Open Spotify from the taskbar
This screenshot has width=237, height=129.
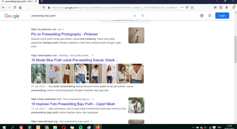point(80,127)
